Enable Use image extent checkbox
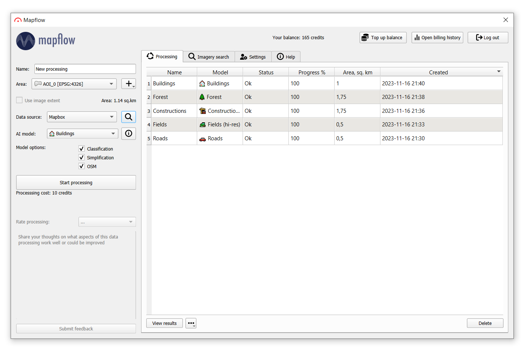527x352 pixels. click(x=19, y=100)
